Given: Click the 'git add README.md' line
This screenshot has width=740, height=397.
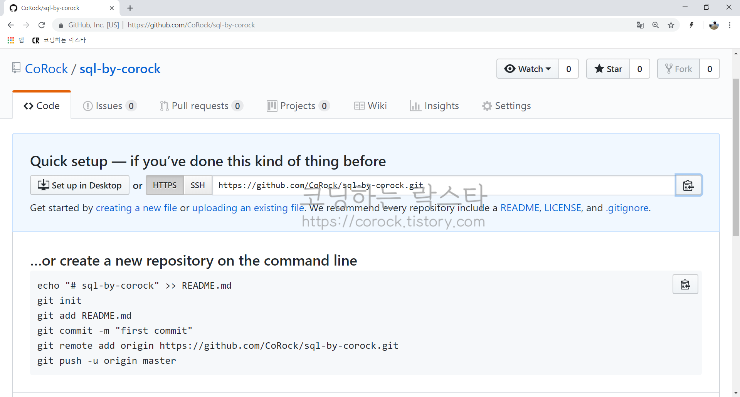Looking at the screenshot, I should 84,316.
